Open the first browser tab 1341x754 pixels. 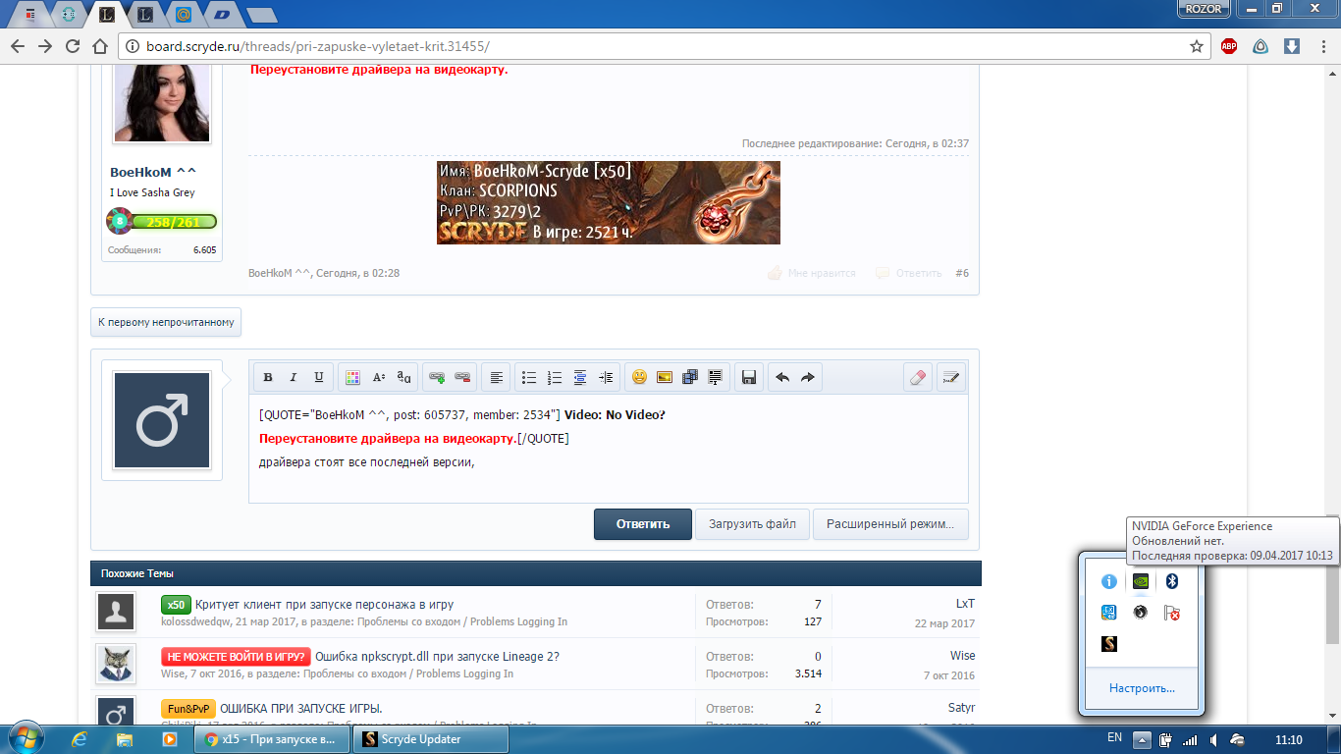point(32,14)
